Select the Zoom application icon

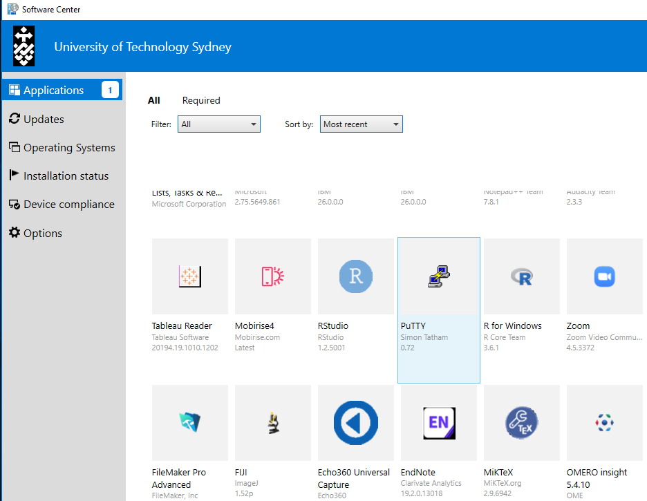pos(604,276)
